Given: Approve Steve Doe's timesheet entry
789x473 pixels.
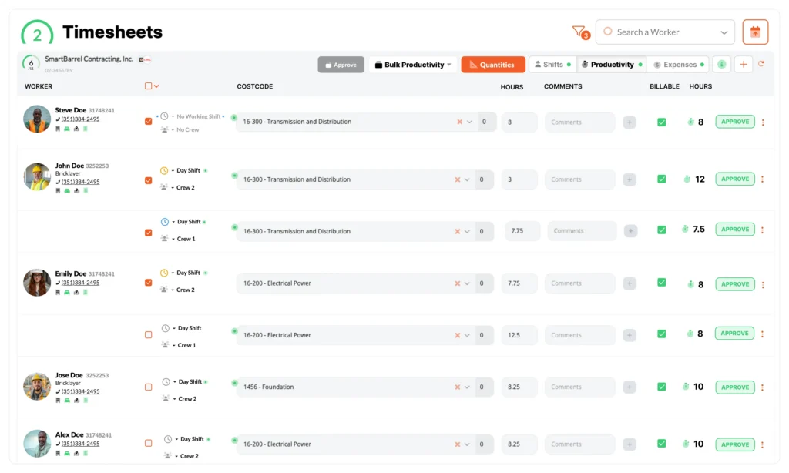Looking at the screenshot, I should point(734,122).
